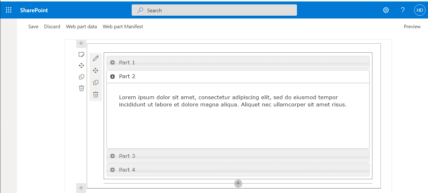
Task: Select the edit pencil in the web part toolbar
Action: [x=96, y=58]
